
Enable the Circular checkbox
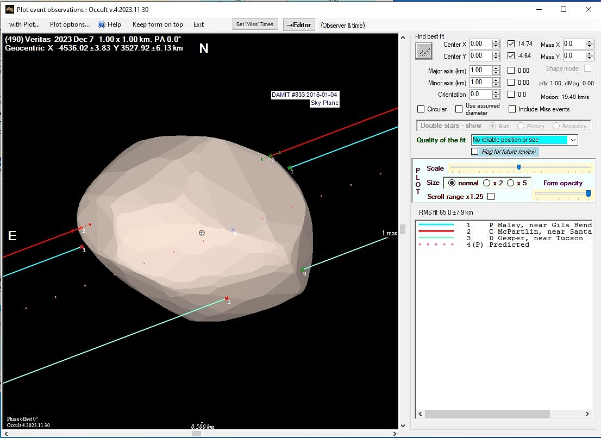[x=421, y=109]
